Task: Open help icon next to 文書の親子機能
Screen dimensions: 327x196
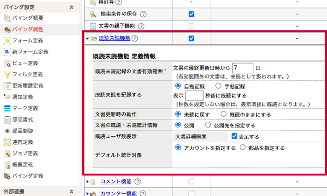Action: pyautogui.click(x=141, y=26)
